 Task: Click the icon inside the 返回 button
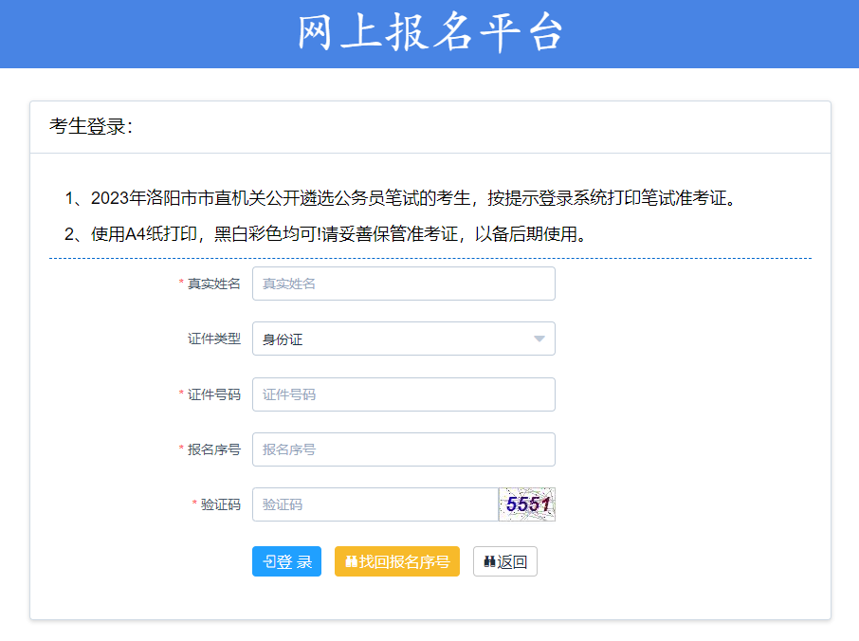pyautogui.click(x=489, y=561)
